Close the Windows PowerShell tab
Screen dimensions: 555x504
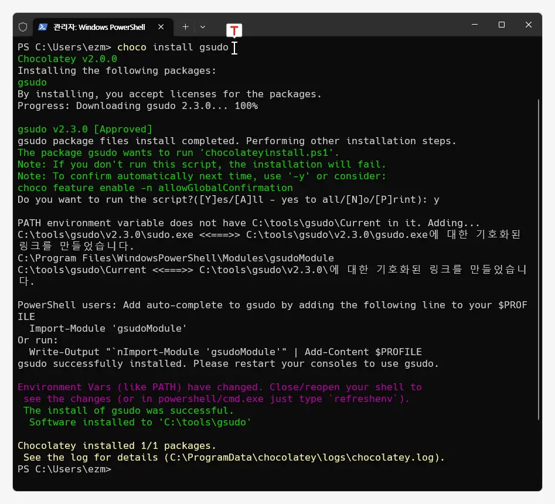point(161,27)
